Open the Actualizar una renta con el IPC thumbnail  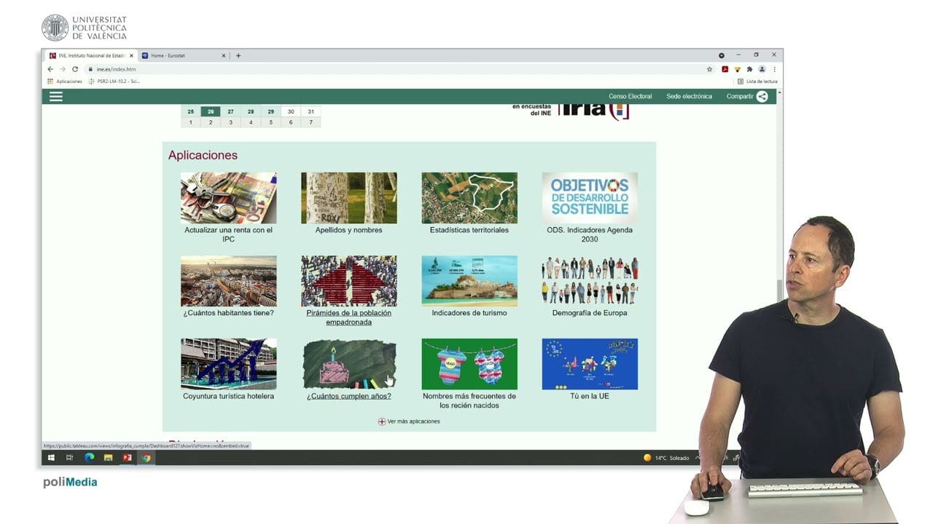coord(229,198)
